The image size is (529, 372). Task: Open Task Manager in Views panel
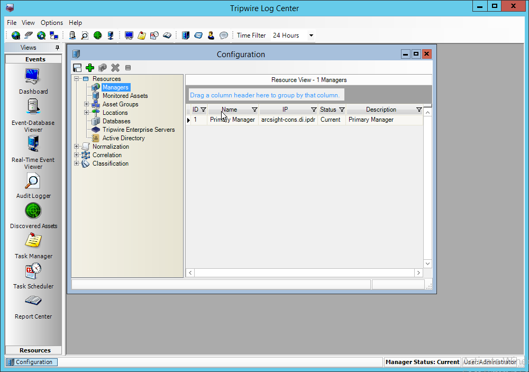pos(33,246)
